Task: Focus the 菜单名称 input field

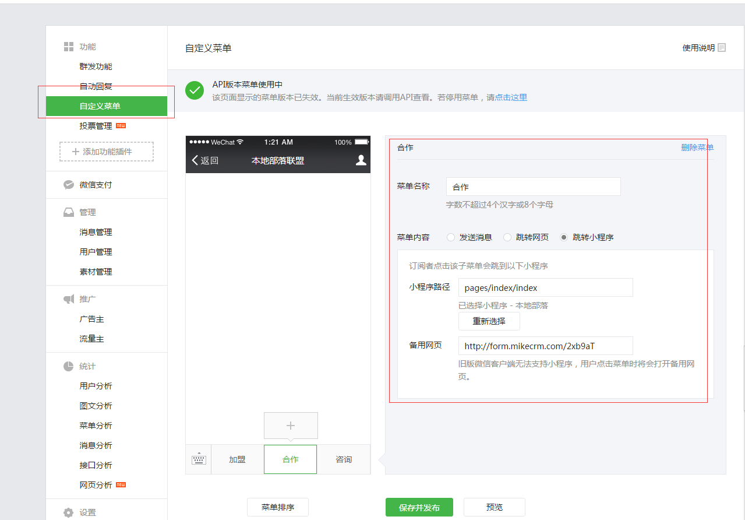Action: coord(534,187)
